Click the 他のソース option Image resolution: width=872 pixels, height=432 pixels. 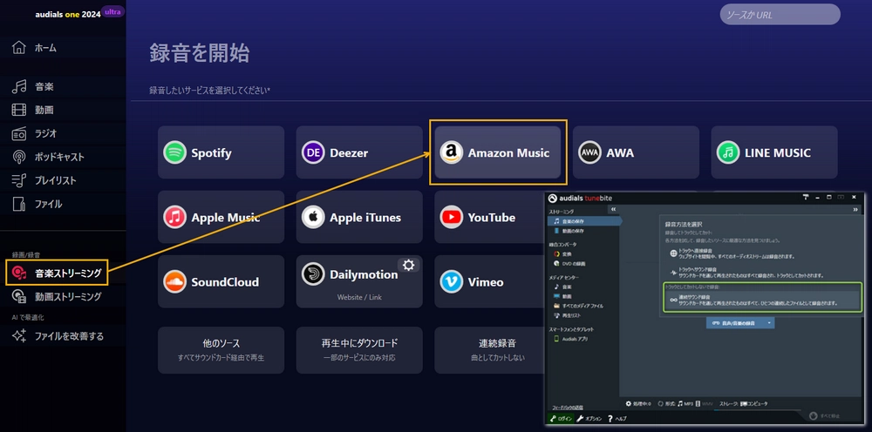[221, 350]
